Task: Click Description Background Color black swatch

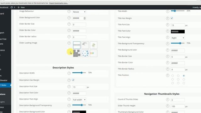Action: pyautogui.click(x=79, y=112)
